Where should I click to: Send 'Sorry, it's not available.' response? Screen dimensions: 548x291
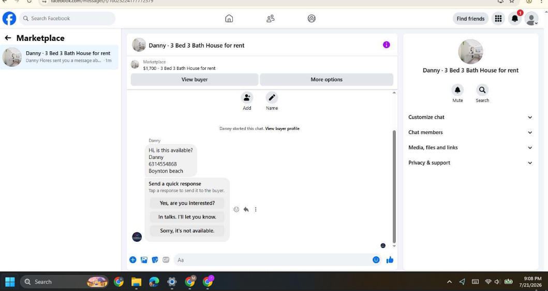(x=187, y=230)
